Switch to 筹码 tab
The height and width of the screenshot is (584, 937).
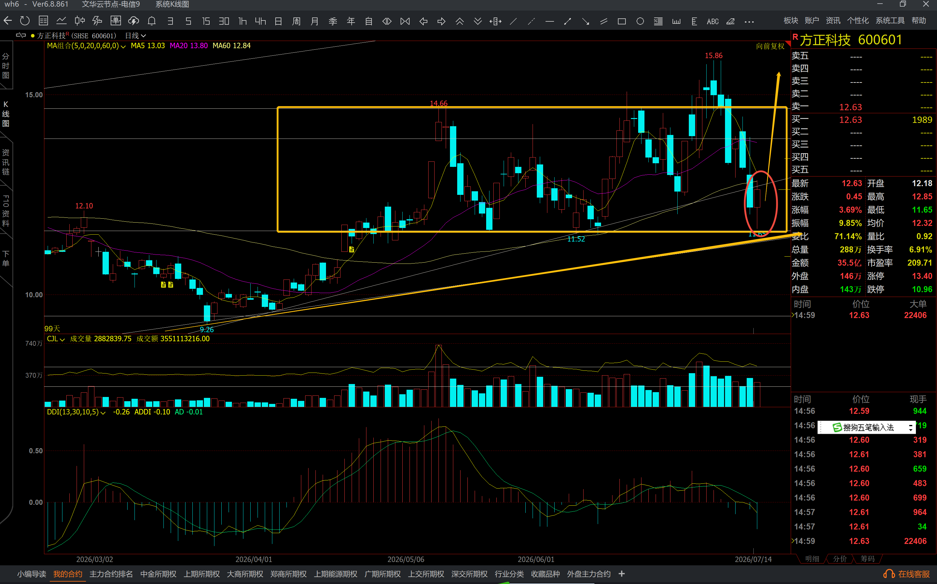(x=867, y=559)
